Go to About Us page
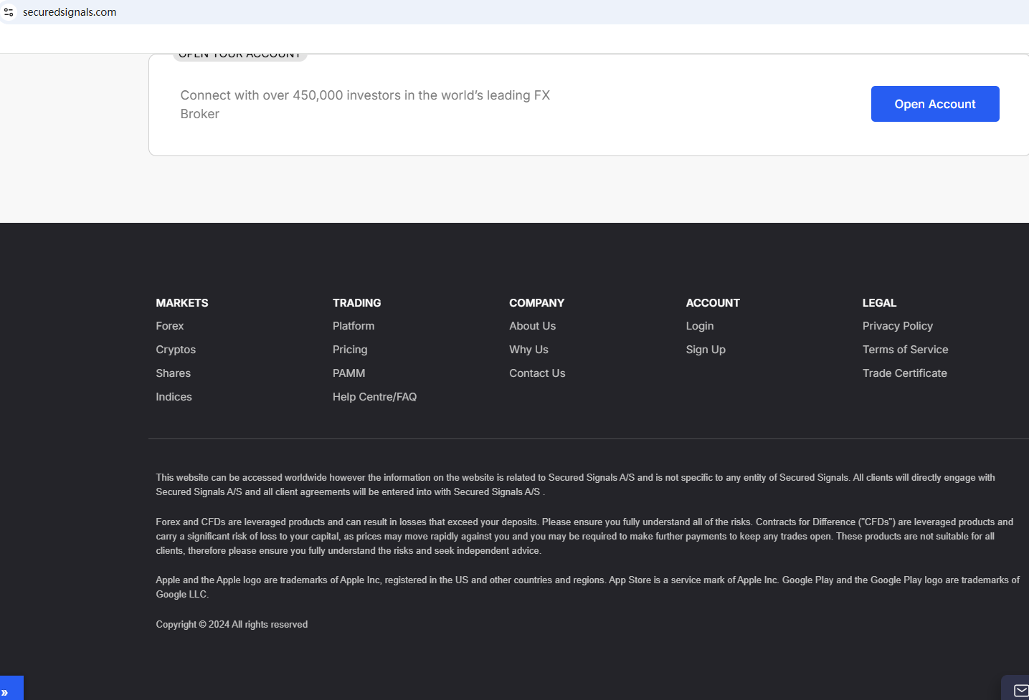 click(532, 326)
